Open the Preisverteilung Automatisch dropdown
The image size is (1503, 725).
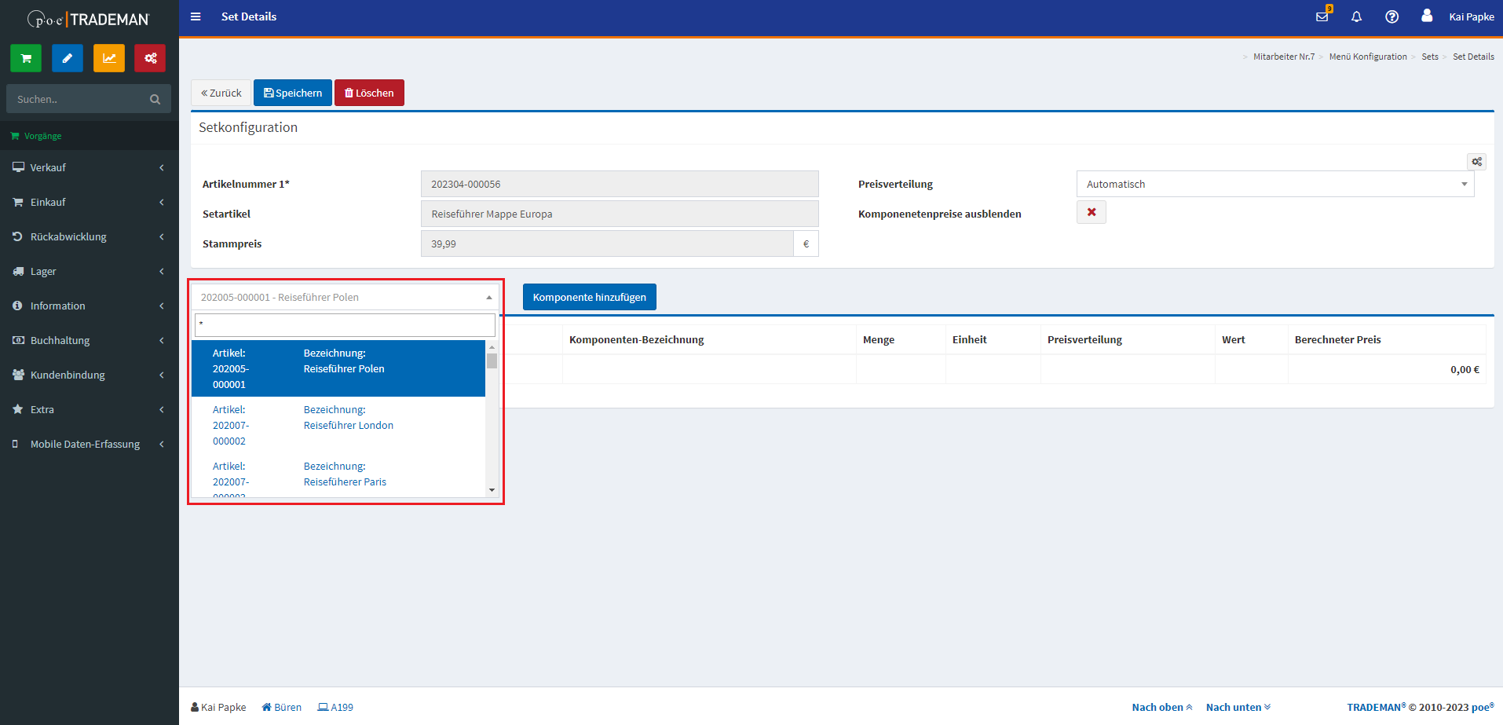click(x=1274, y=184)
